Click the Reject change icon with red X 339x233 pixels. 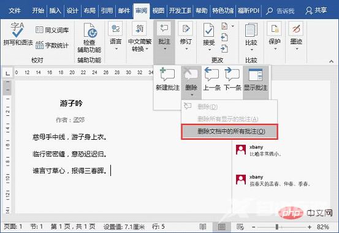click(x=224, y=26)
